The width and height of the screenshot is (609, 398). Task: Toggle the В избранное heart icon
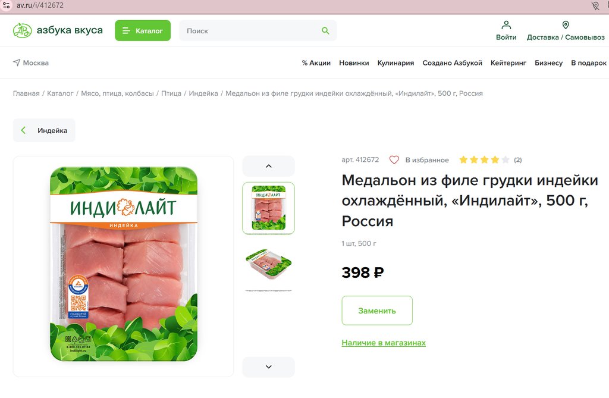394,160
